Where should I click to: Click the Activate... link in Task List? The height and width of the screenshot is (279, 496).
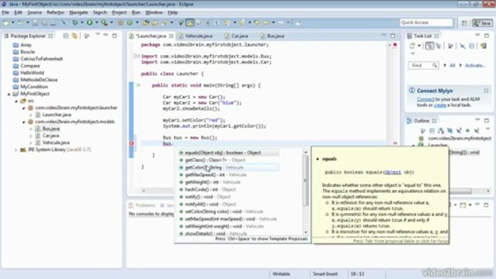click(475, 65)
